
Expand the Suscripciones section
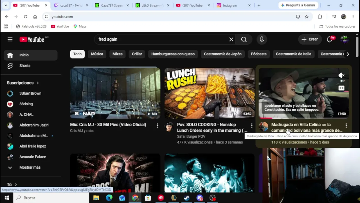pyautogui.click(x=23, y=83)
